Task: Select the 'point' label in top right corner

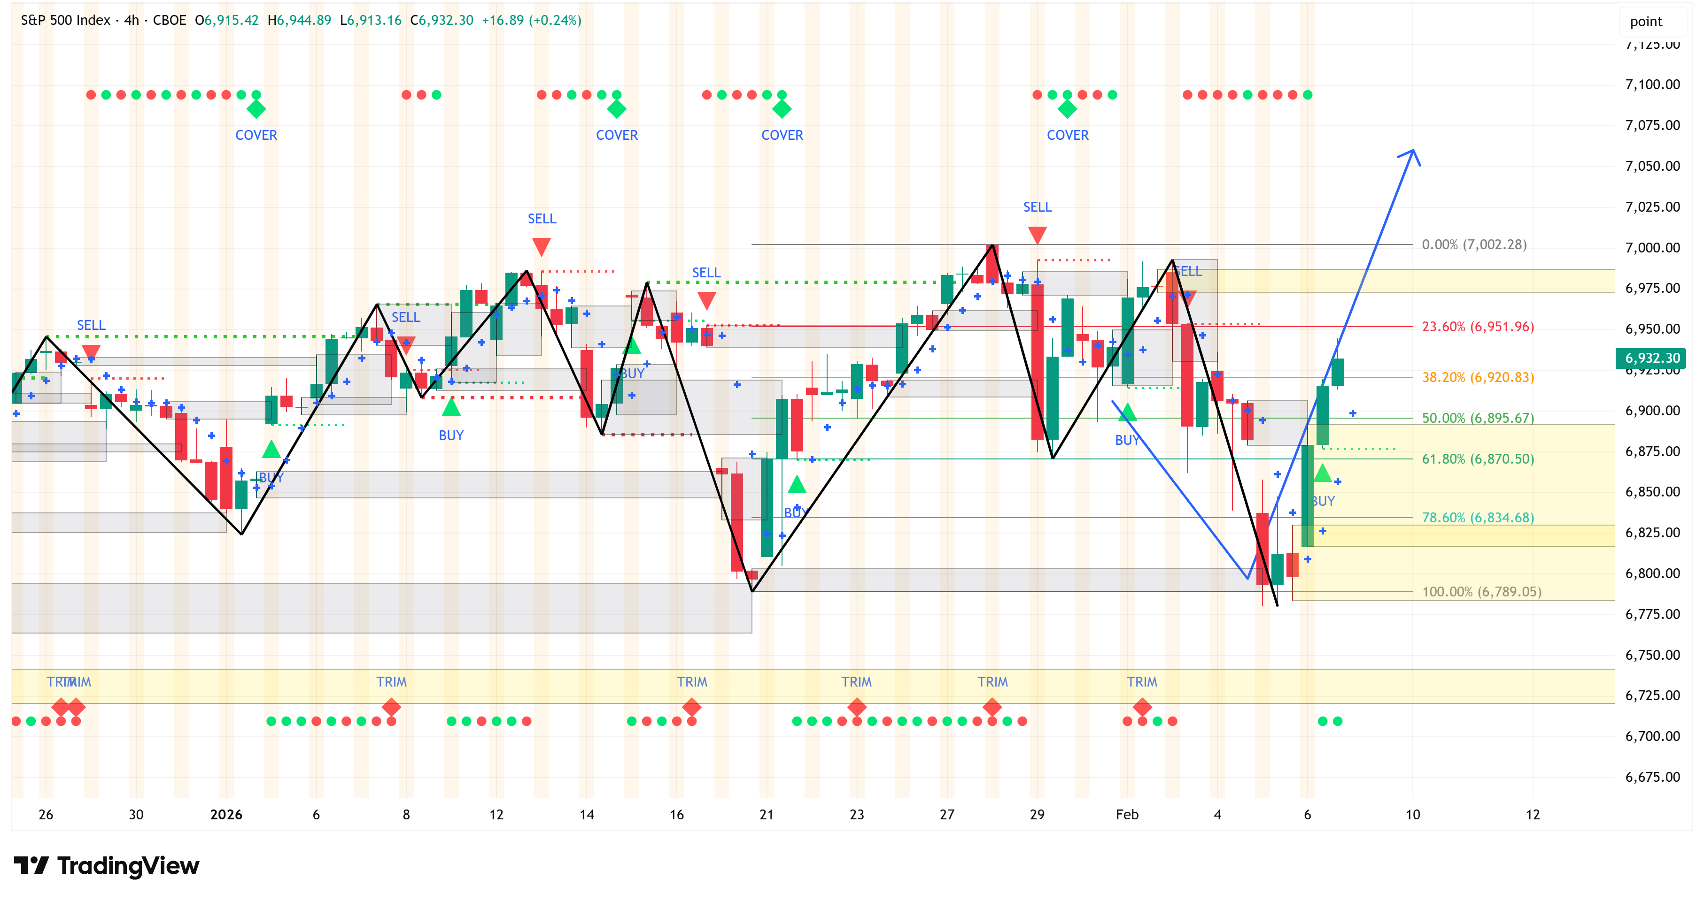Action: (x=1646, y=22)
